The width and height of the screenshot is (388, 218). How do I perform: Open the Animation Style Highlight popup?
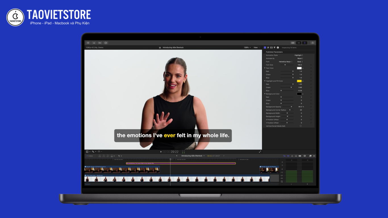pos(299,55)
